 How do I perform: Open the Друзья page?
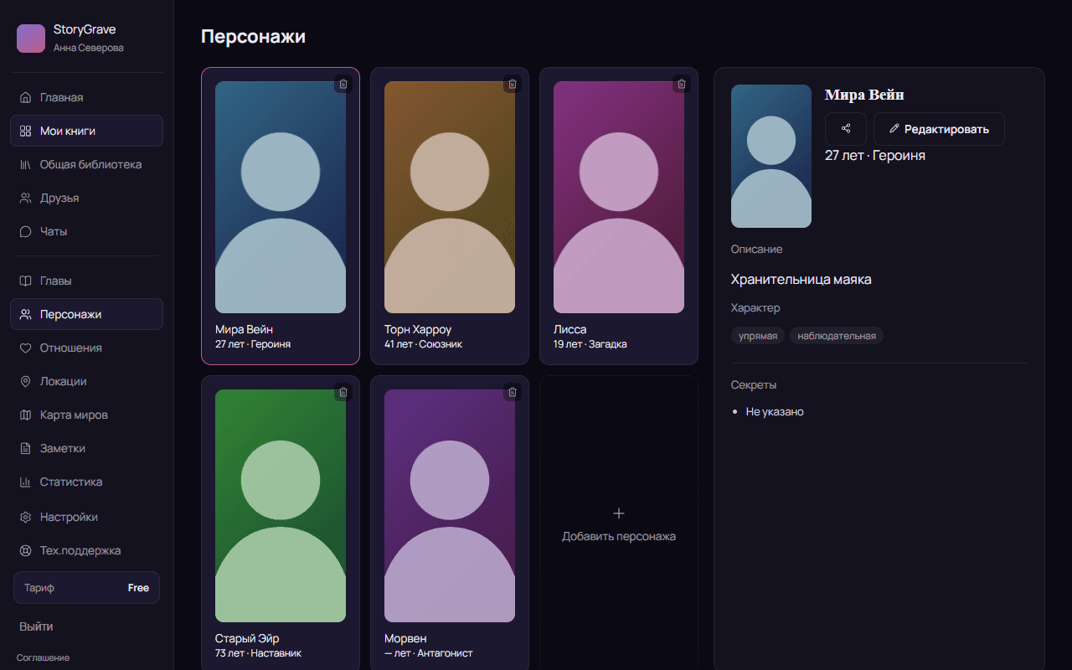(x=86, y=198)
